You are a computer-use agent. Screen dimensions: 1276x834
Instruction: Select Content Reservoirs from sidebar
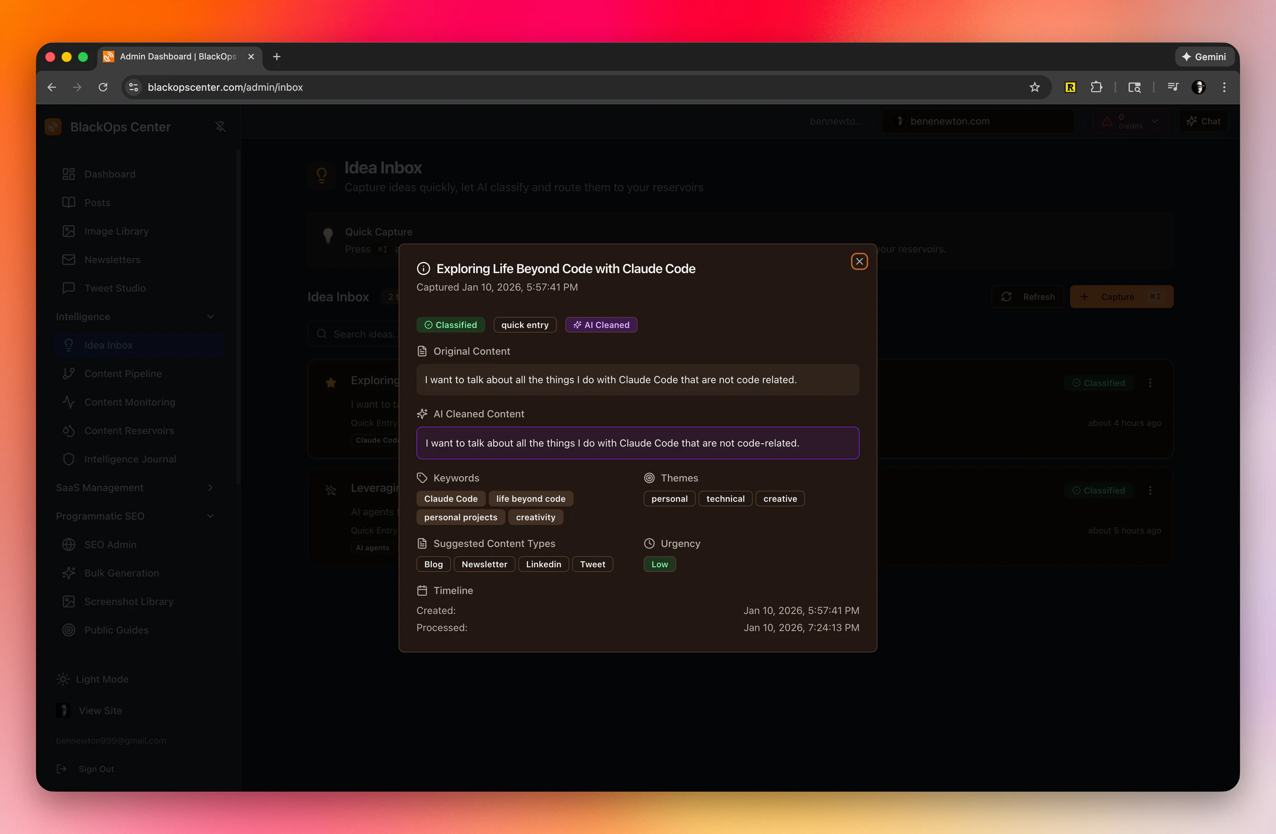point(129,431)
